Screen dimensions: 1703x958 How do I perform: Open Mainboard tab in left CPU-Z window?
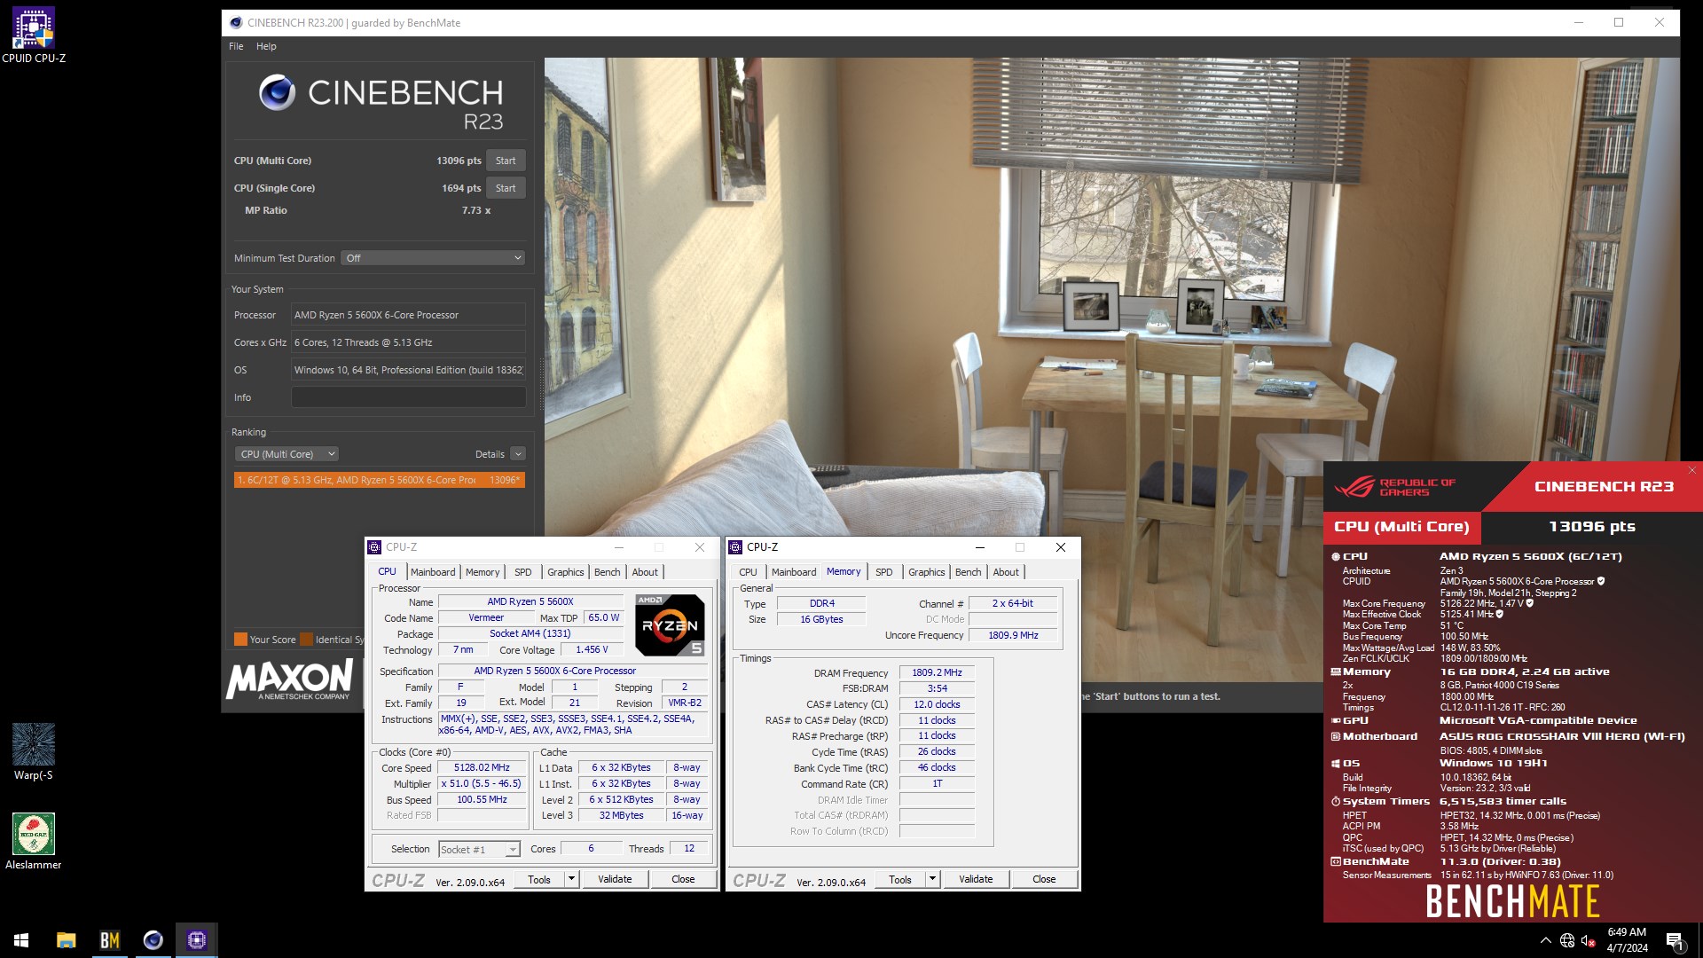[x=433, y=572]
